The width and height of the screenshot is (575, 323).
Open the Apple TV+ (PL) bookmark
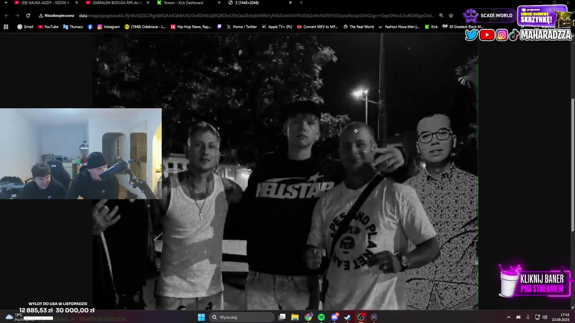tap(277, 27)
